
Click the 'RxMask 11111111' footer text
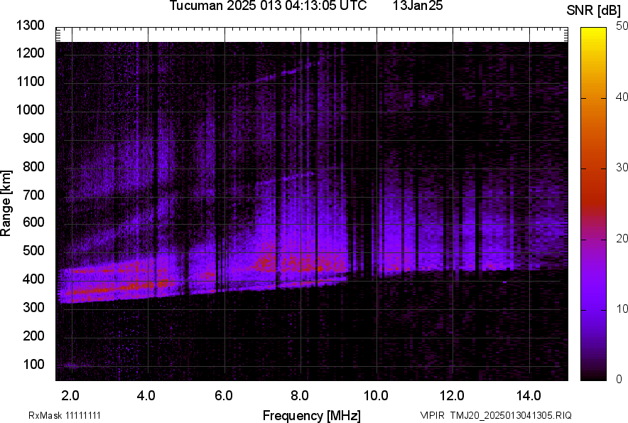65,415
